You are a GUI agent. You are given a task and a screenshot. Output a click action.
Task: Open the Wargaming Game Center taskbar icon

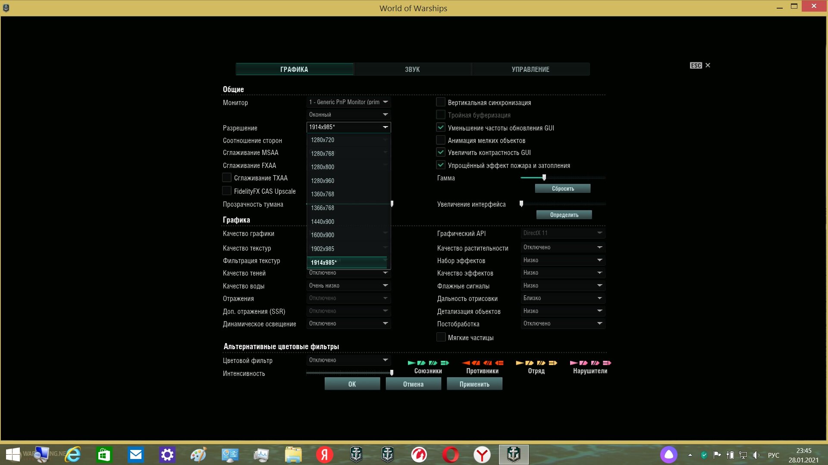(419, 455)
